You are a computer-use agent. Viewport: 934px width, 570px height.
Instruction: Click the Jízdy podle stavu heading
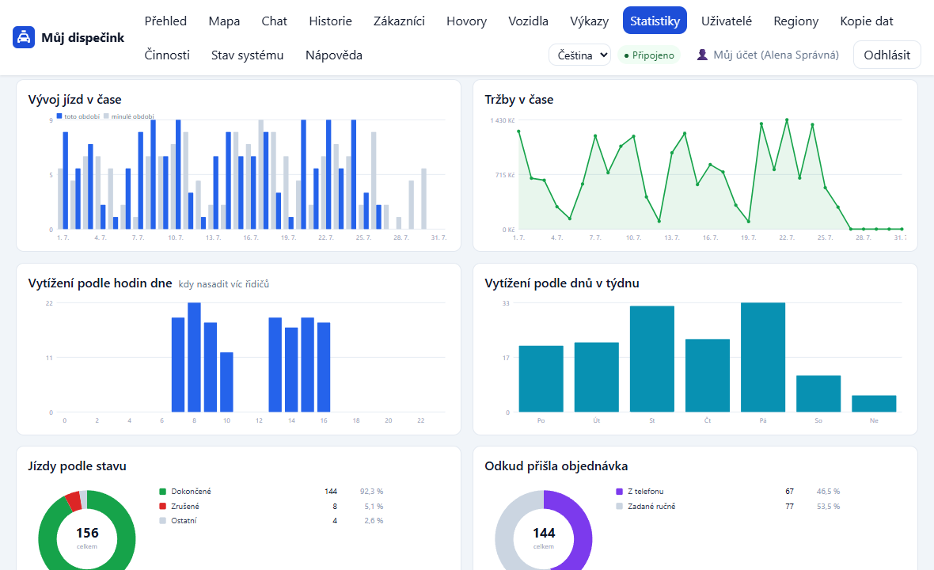[77, 465]
